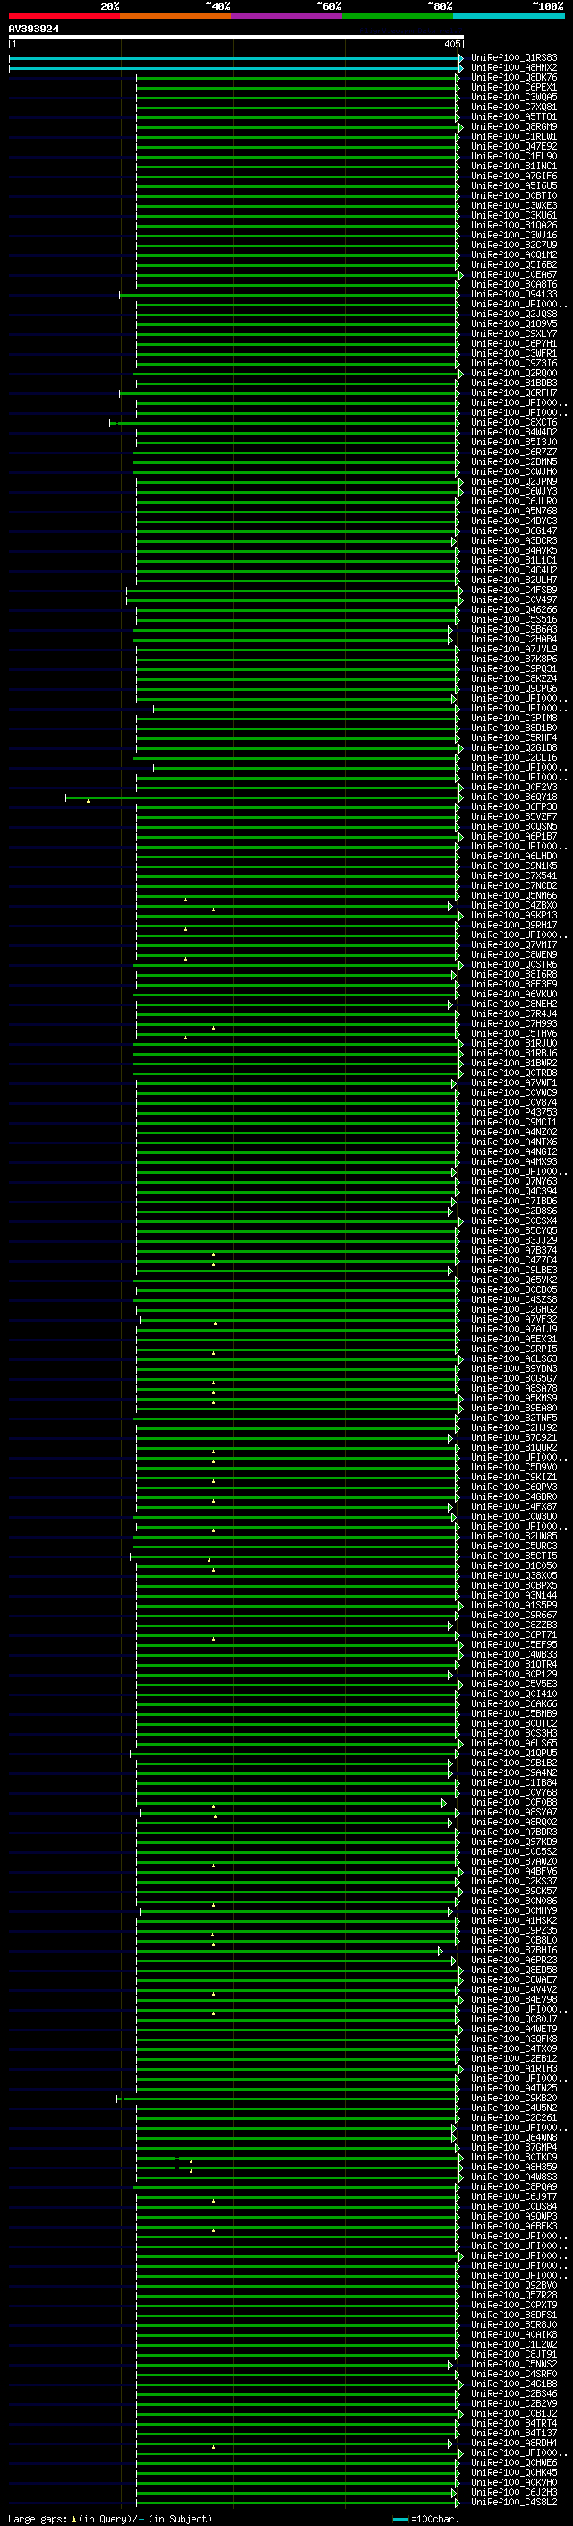Select the UniRef100_A9QWP3 entry
Image resolution: width=573 pixels, height=2526 pixels.
(514, 2216)
